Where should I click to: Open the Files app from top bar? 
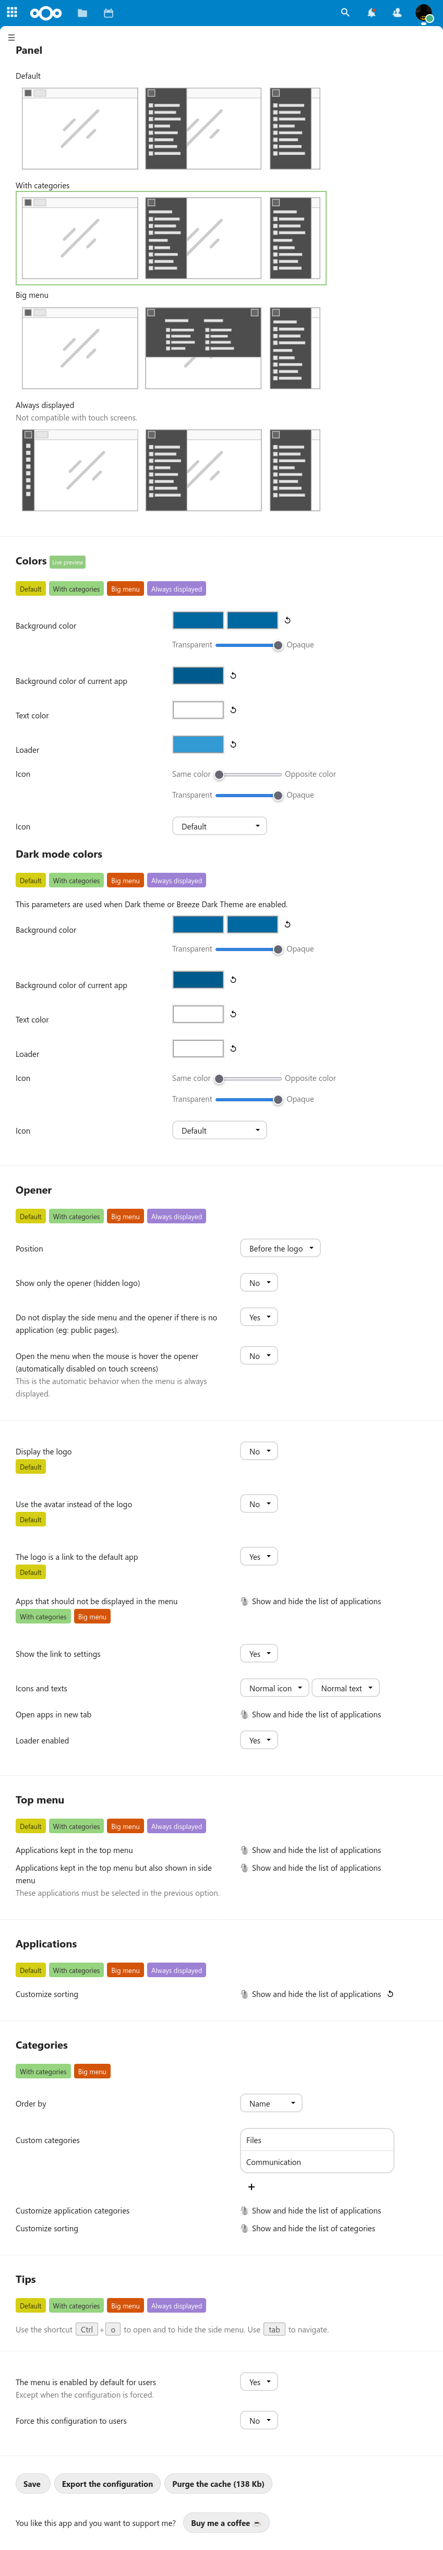coord(82,13)
